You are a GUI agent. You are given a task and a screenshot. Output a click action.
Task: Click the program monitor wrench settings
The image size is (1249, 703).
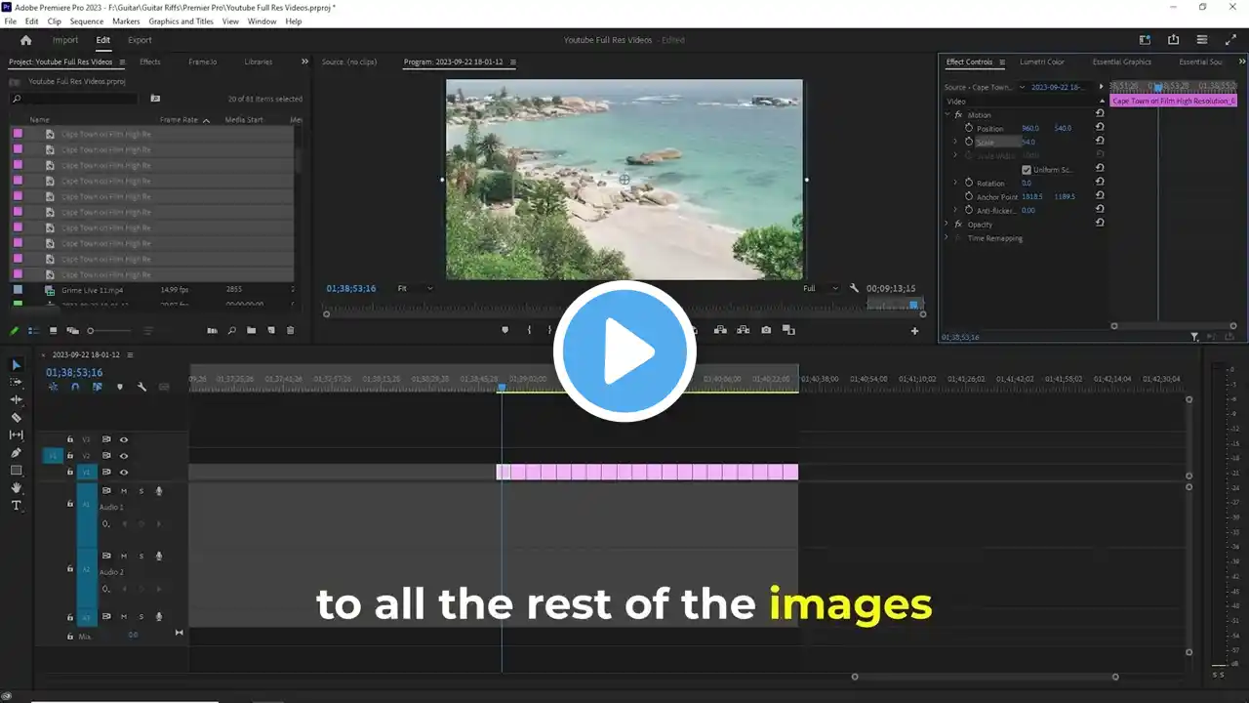[x=854, y=288]
